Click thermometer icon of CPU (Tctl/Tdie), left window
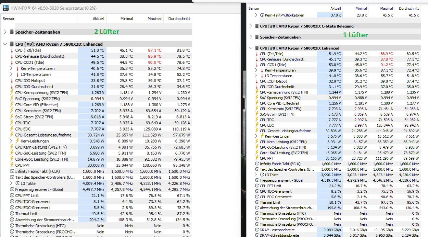Image resolution: width=428 pixels, height=237 pixels. click(12, 50)
